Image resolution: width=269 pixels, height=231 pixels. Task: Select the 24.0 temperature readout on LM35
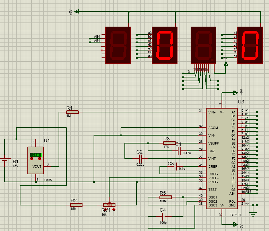36,155
